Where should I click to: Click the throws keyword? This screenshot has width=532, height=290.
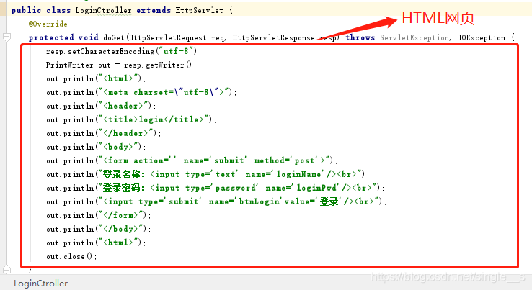360,37
